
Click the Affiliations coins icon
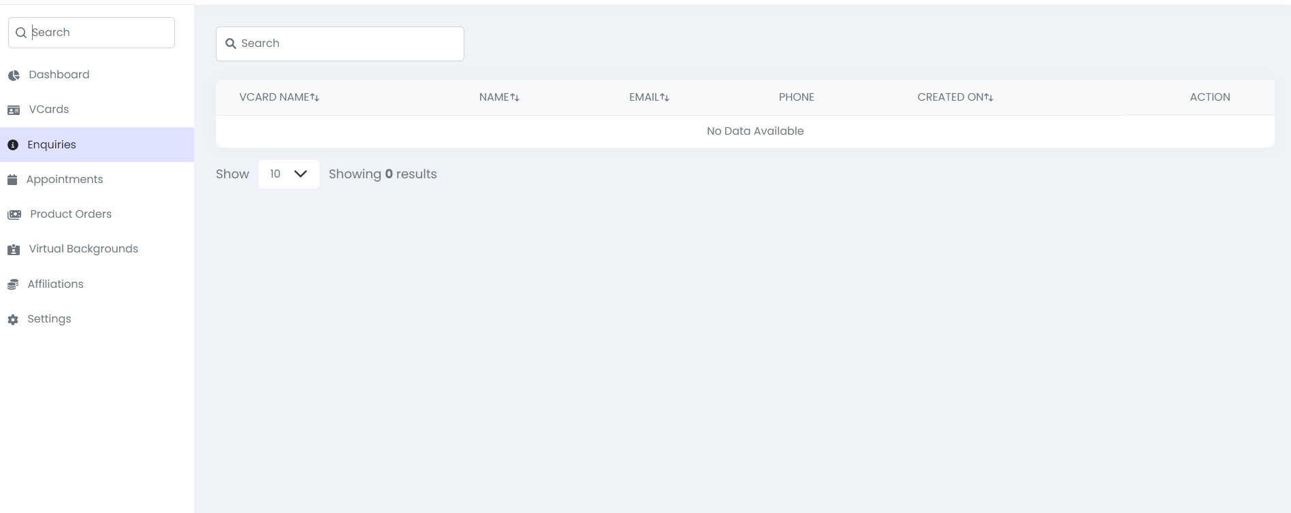(13, 284)
